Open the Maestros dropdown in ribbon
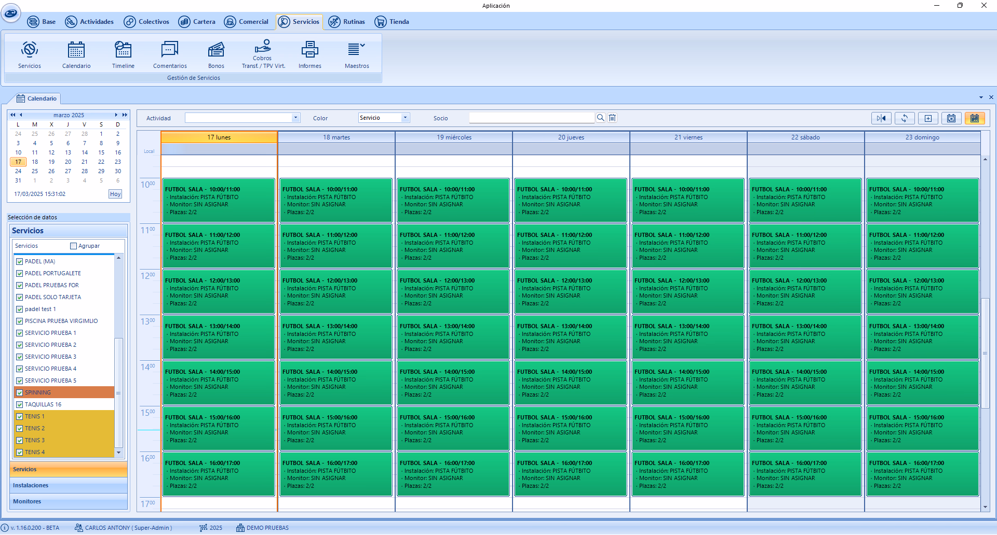This screenshot has height=535, width=997. click(x=357, y=54)
